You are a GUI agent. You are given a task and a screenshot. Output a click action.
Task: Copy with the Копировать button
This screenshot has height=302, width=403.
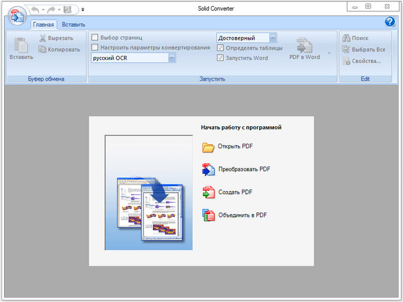tap(59, 49)
